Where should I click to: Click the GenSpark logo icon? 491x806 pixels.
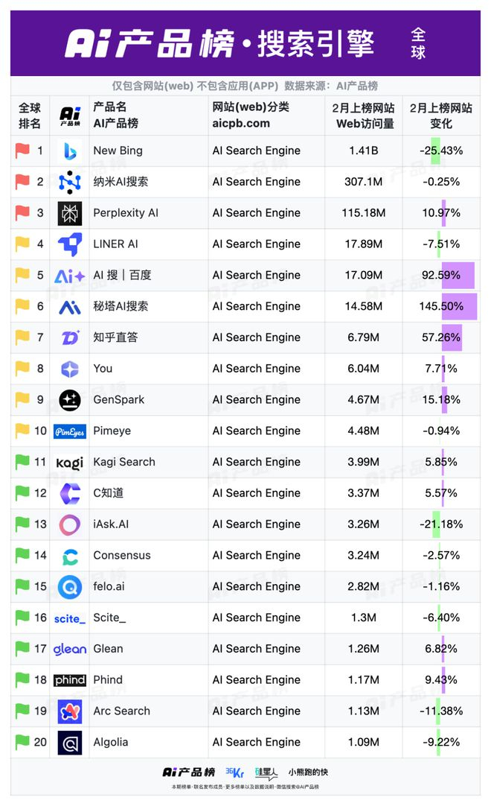pos(70,400)
